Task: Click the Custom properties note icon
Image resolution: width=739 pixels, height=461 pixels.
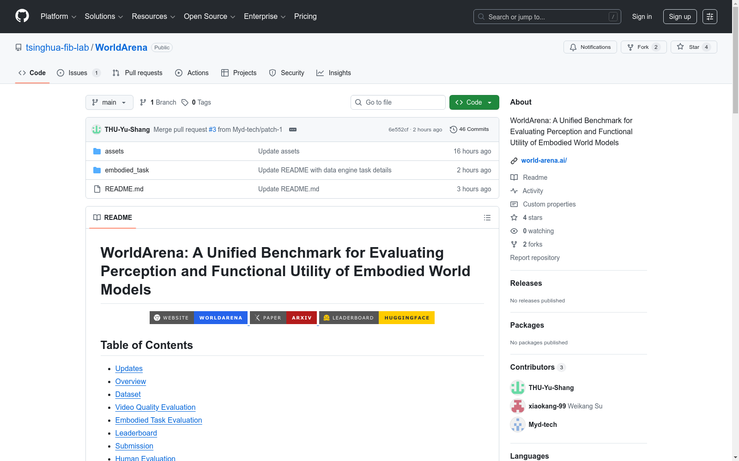Action: (514, 204)
